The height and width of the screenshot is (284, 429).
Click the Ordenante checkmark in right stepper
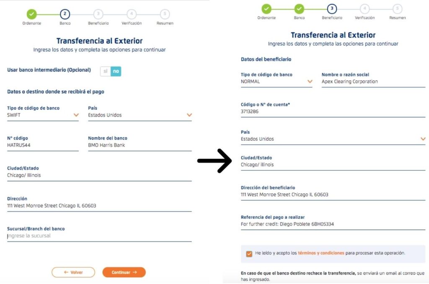[266, 9]
